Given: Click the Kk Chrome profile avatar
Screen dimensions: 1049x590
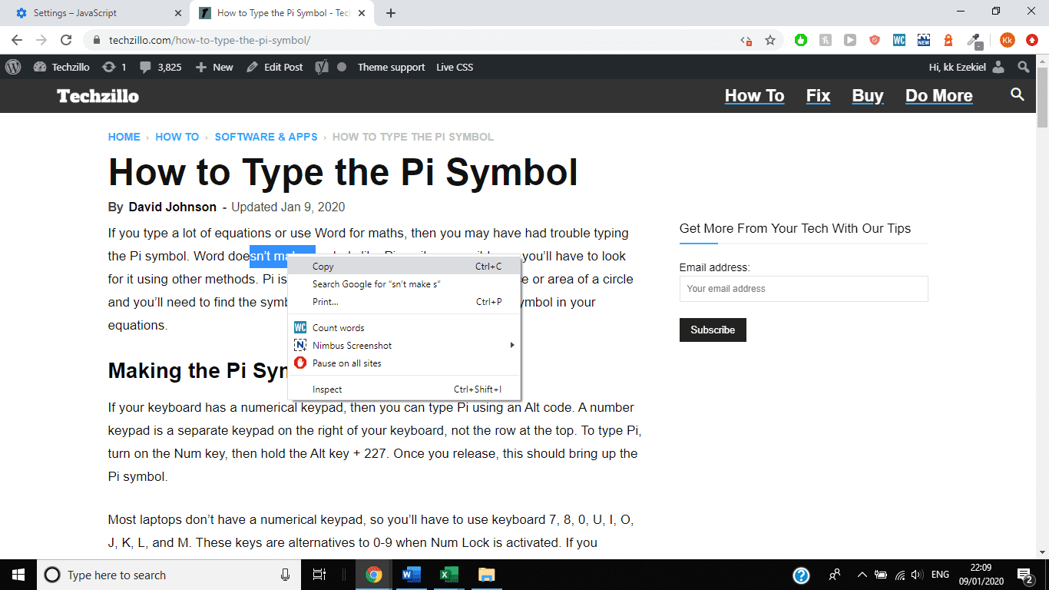Looking at the screenshot, I should tap(1007, 39).
